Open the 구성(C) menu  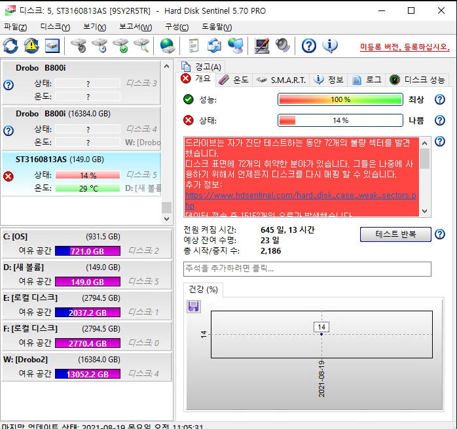click(177, 27)
